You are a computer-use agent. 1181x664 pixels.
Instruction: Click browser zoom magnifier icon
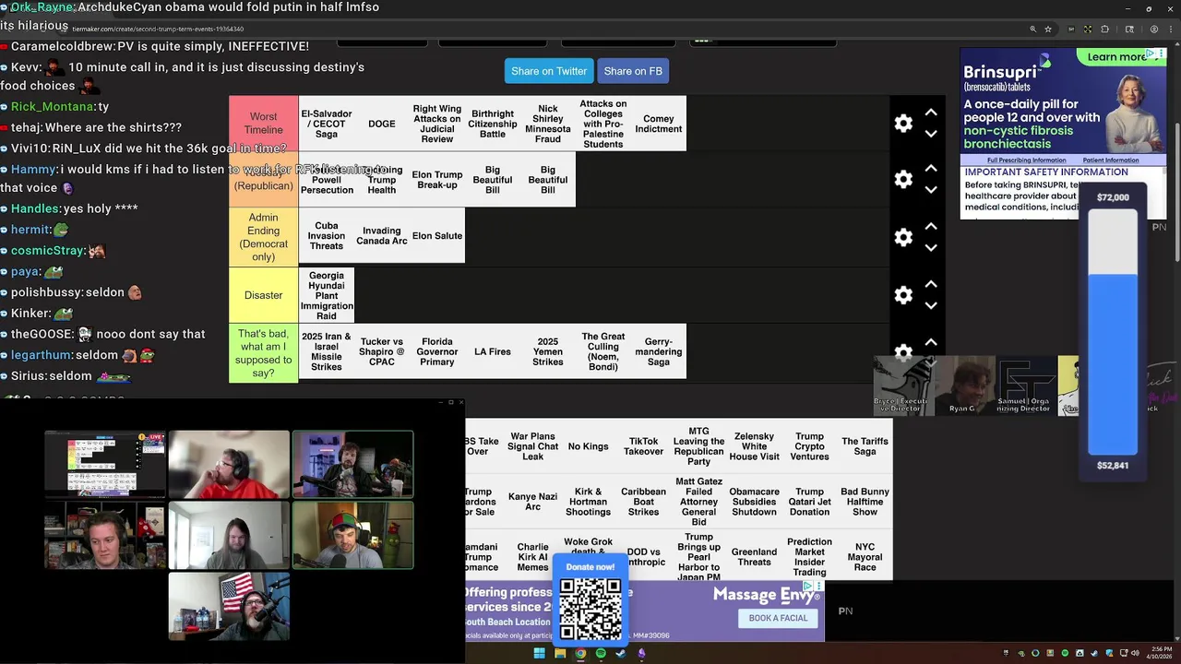(1032, 29)
